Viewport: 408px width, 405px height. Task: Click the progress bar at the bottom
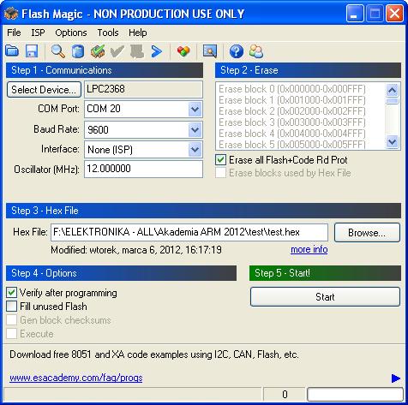pos(355,395)
